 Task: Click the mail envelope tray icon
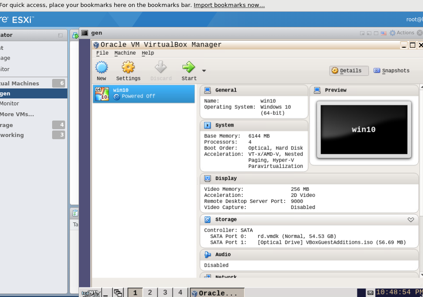click(x=370, y=293)
